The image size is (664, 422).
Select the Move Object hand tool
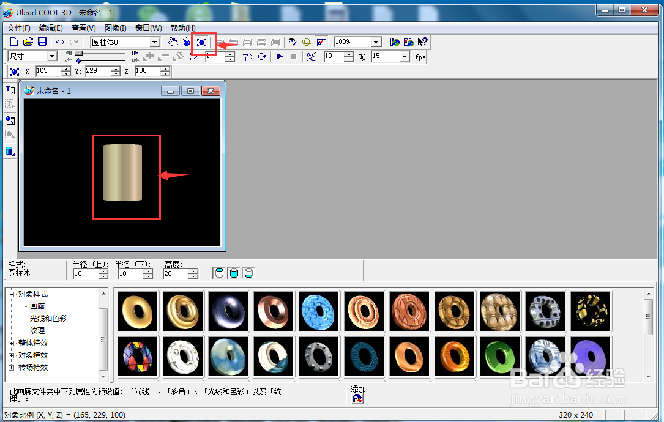pyautogui.click(x=173, y=42)
